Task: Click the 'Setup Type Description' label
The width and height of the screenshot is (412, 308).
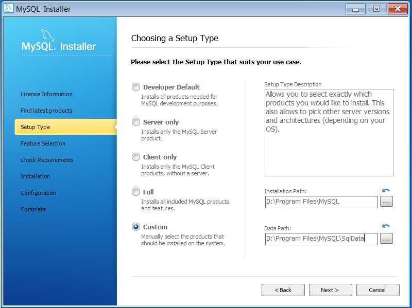Action: 293,84
